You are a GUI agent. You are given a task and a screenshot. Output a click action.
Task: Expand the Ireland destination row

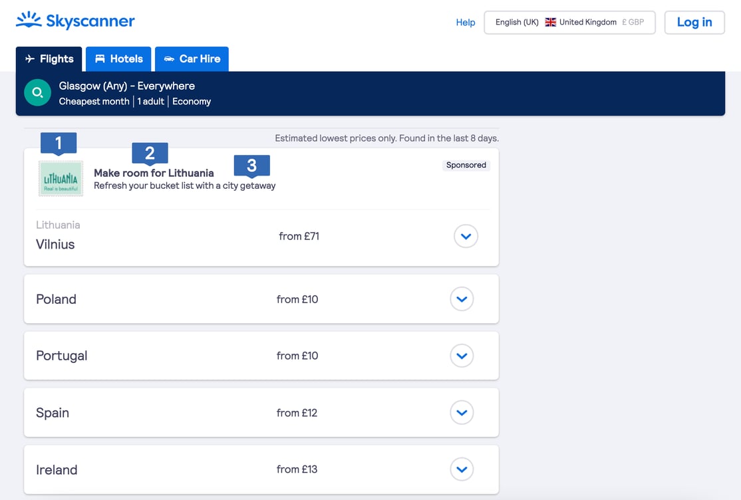click(x=462, y=469)
